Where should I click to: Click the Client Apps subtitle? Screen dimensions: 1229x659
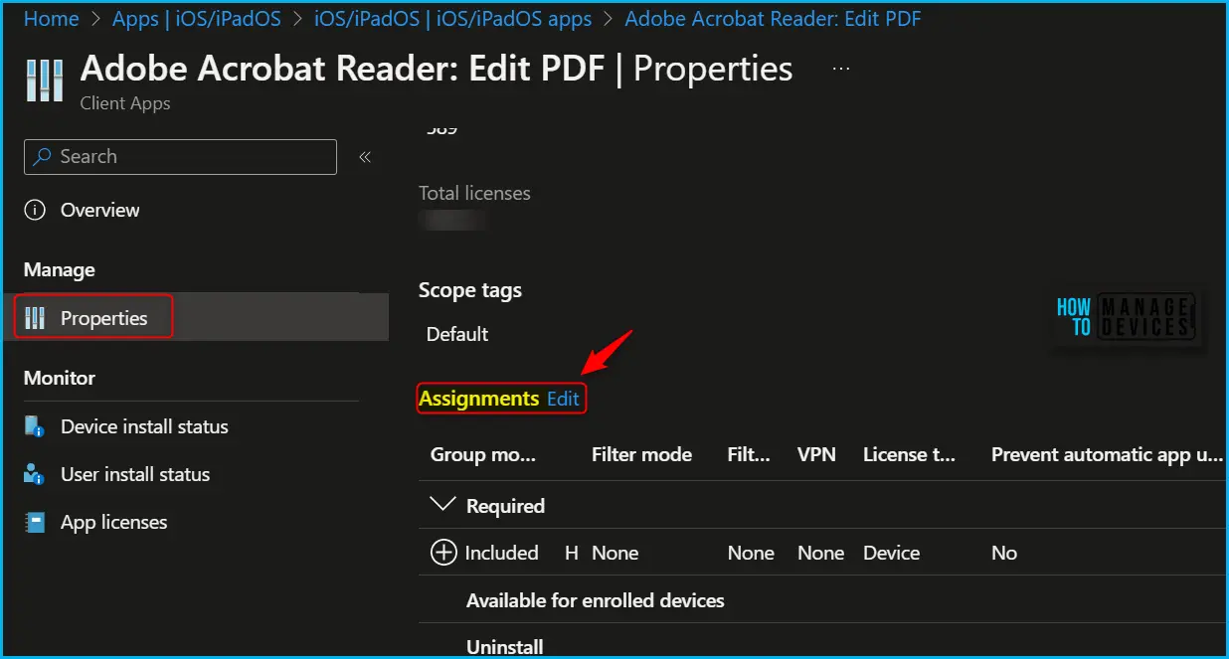click(x=125, y=103)
